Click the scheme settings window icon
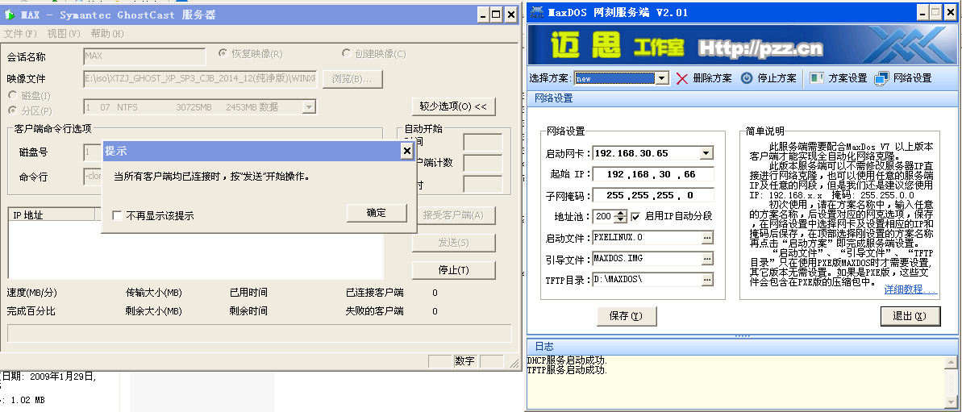This screenshot has width=962, height=412. tap(816, 78)
